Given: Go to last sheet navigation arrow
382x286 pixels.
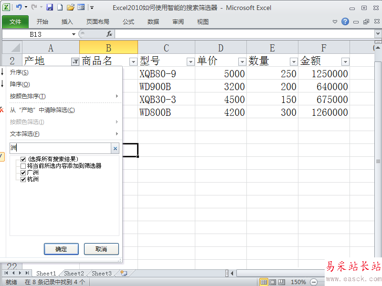Looking at the screenshot, I should click(x=27, y=273).
